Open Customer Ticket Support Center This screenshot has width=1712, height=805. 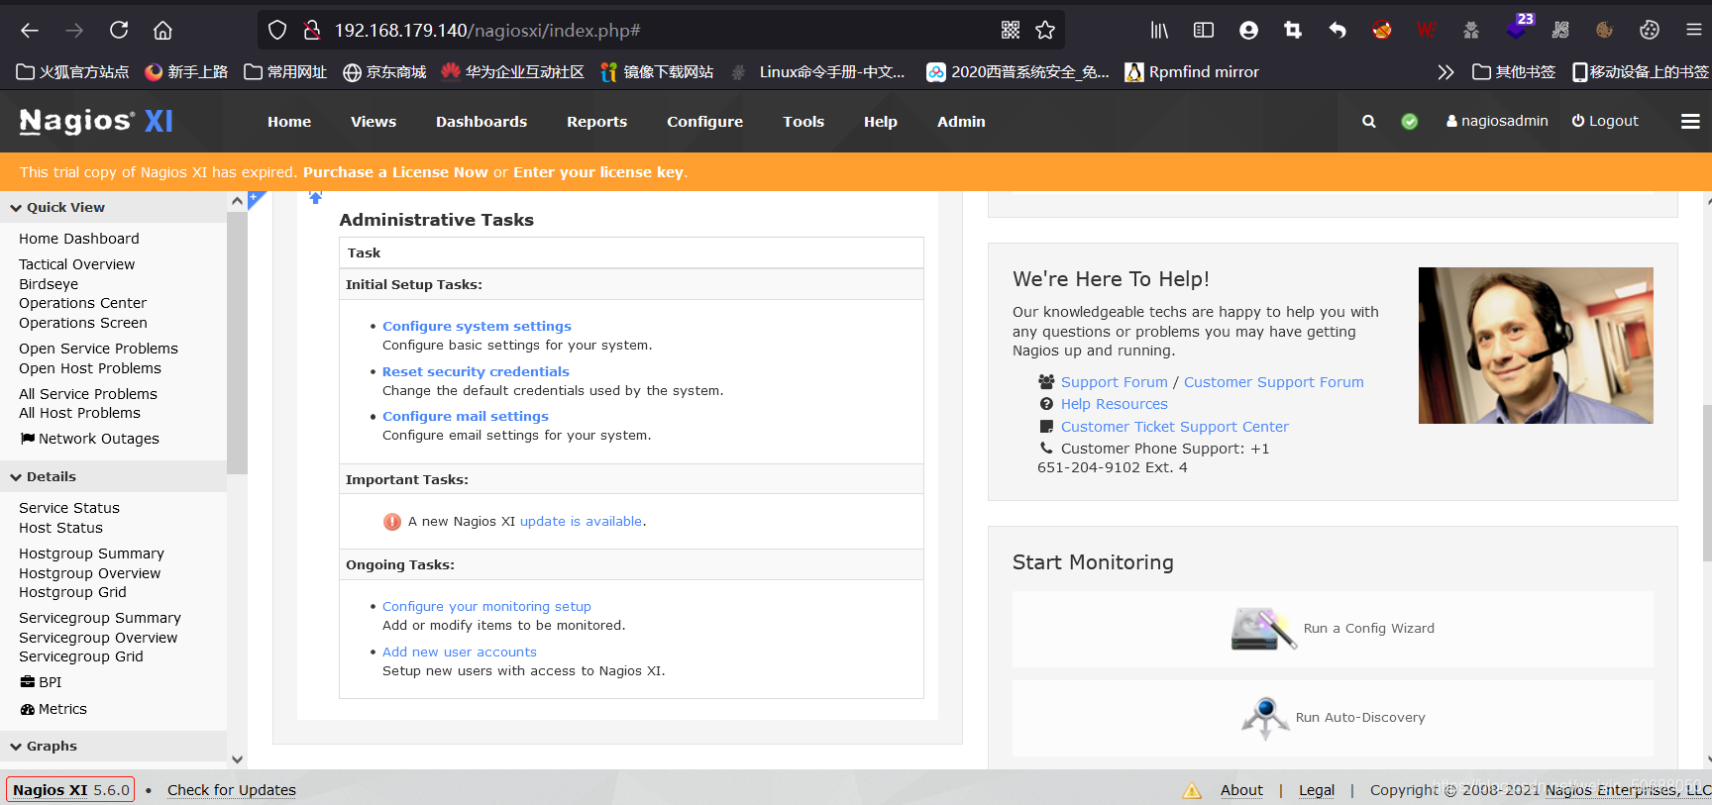point(1175,427)
